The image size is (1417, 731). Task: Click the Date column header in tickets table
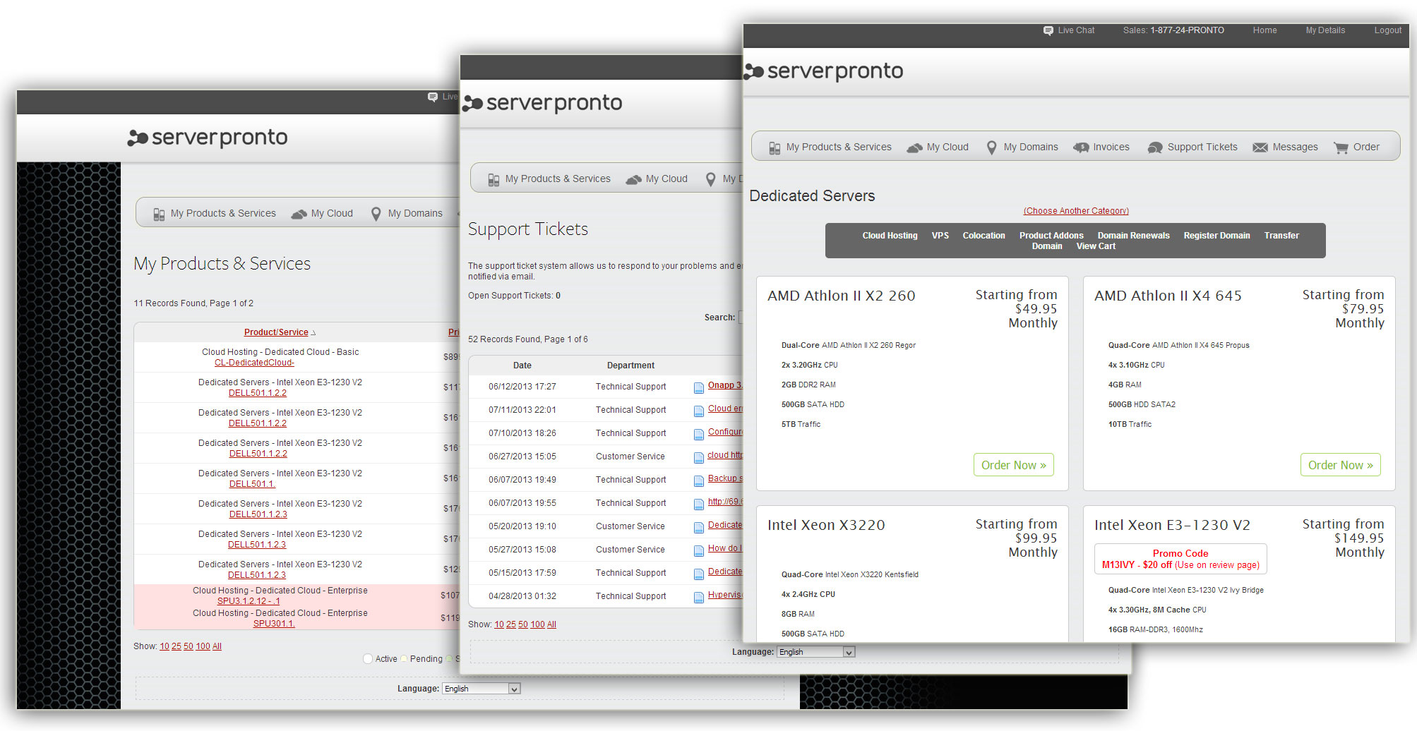click(522, 365)
